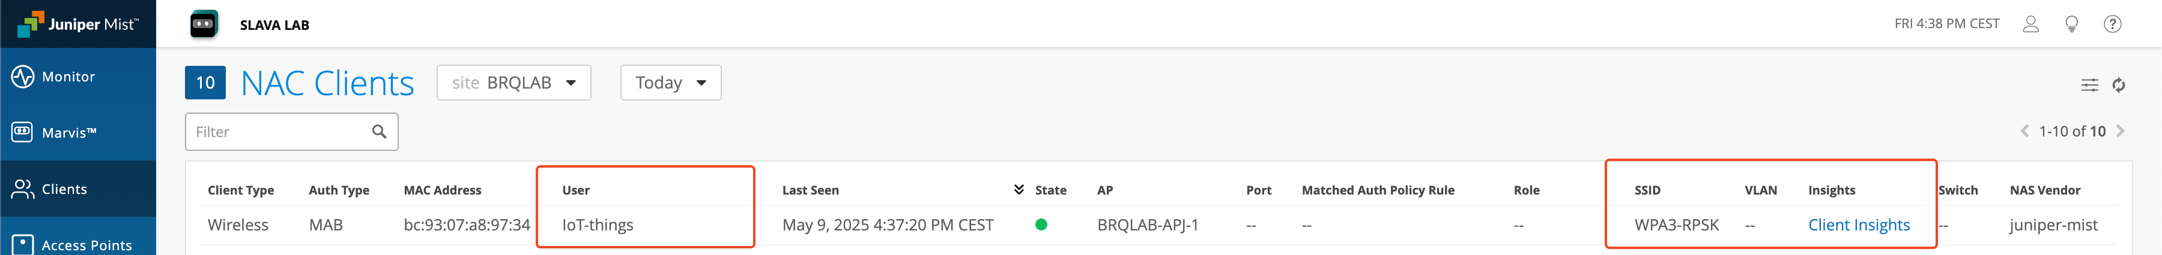Open table column settings icon
The image size is (2162, 255).
pos(2090,84)
